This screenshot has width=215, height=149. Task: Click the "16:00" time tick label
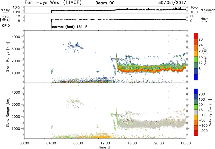(132, 143)
